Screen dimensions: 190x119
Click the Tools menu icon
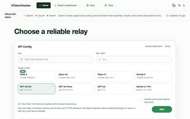point(106,5)
